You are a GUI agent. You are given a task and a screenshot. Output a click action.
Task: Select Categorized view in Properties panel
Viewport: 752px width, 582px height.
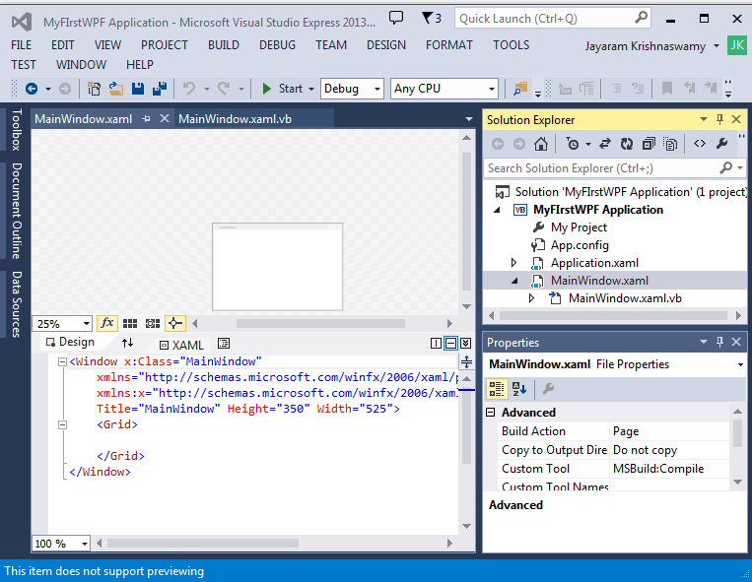click(x=497, y=388)
